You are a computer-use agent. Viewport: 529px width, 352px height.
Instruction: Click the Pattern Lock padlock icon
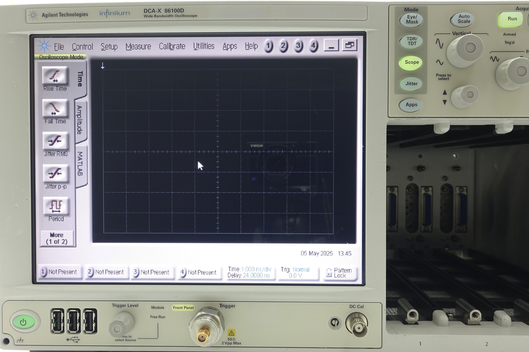click(x=329, y=273)
